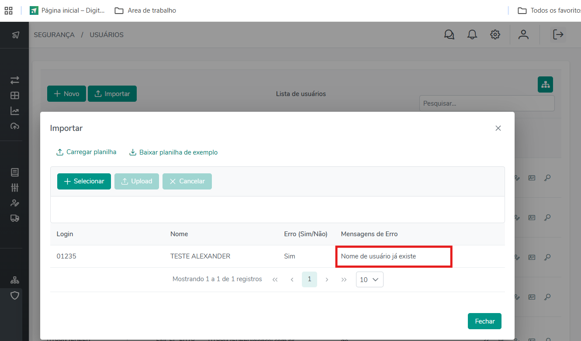Click the Pesquisar search field

click(487, 103)
